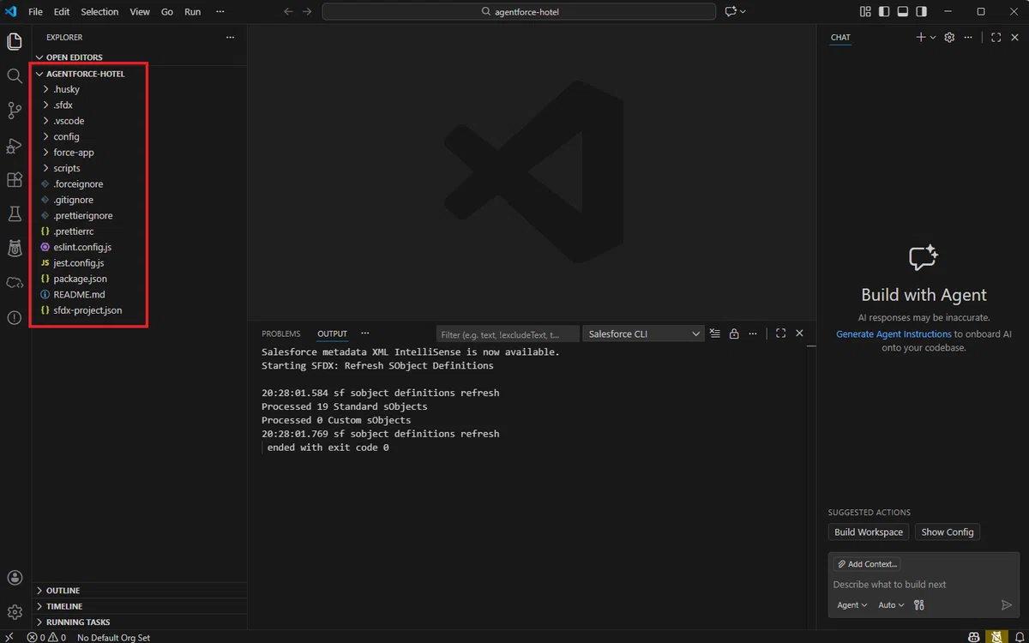The width and height of the screenshot is (1029, 643).
Task: Open the Auto model picker dropdown
Action: click(891, 605)
